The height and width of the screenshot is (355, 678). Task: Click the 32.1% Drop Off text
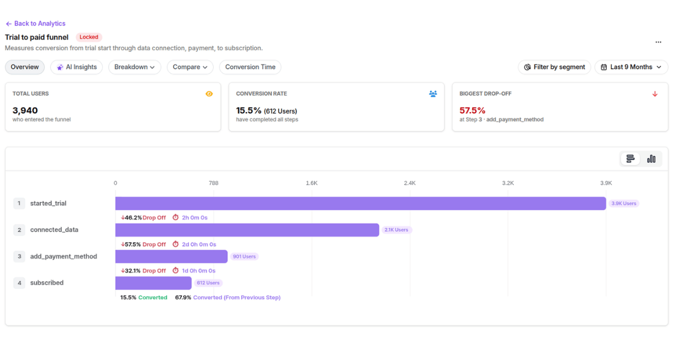point(144,270)
